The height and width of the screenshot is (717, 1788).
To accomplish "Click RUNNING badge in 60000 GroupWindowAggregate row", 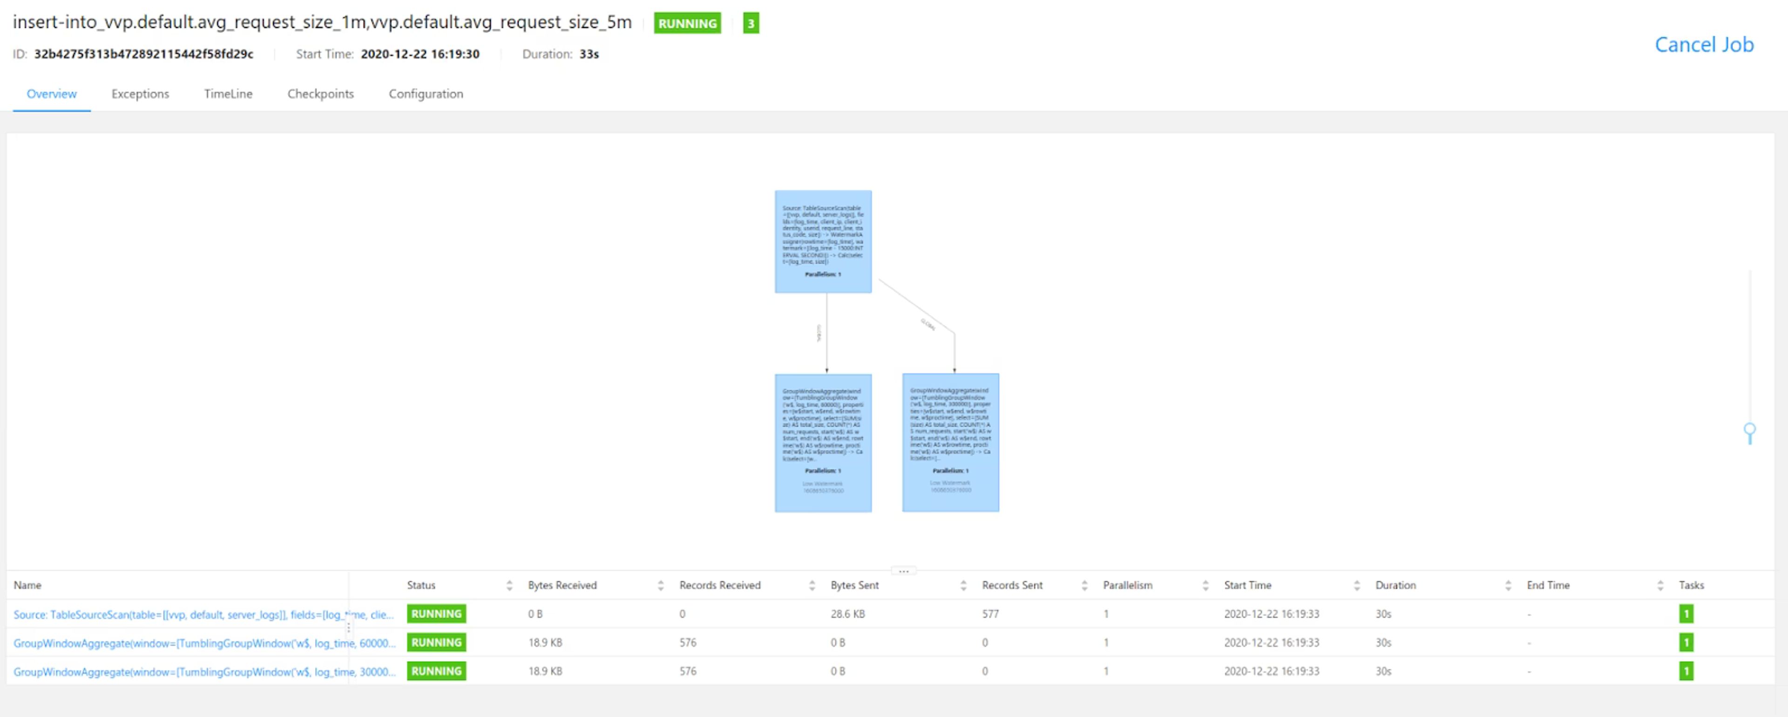I will (x=437, y=642).
